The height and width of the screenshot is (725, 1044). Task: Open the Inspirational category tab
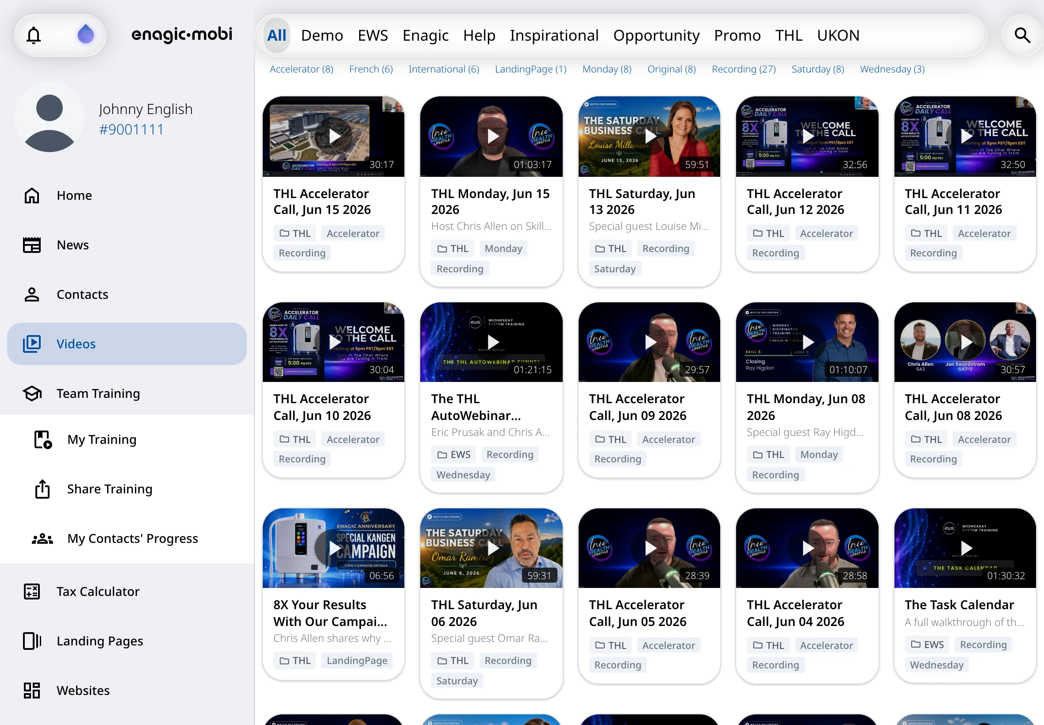click(x=554, y=35)
